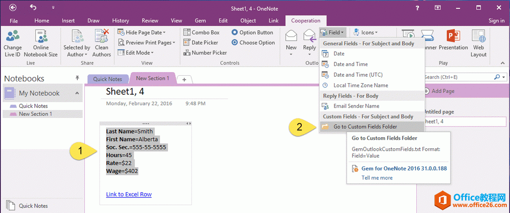This screenshot has height=213, width=510.
Task: Click the Sheet1, 4 page title
Action: tap(125, 92)
